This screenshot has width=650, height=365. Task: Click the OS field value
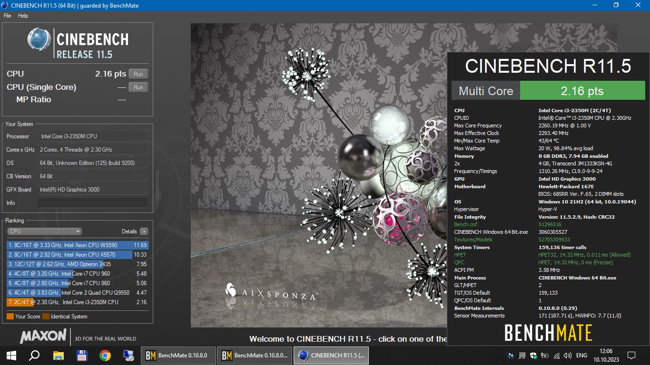[92, 163]
